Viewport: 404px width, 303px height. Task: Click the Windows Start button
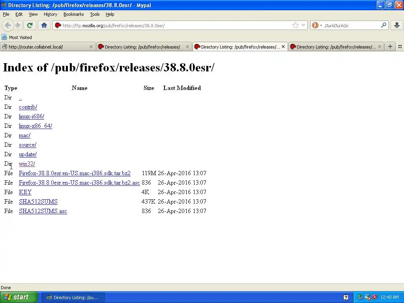19,297
